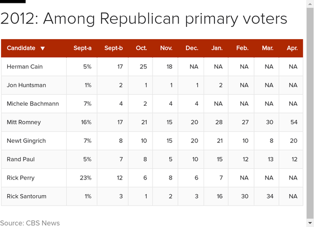Sort by the Apr. column header
The height and width of the screenshot is (227, 314).
point(292,48)
